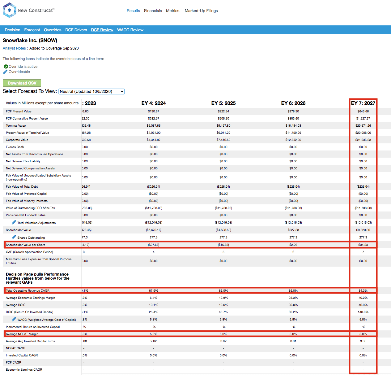
Task: Click the EY 5: 2025 column header
Action: point(223,103)
